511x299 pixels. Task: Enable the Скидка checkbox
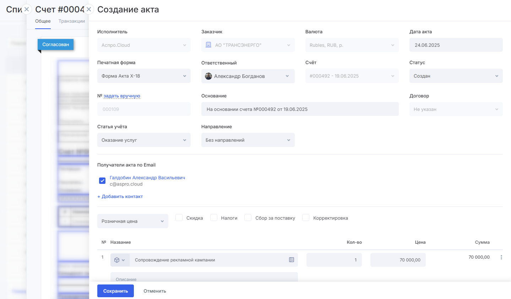[179, 218]
